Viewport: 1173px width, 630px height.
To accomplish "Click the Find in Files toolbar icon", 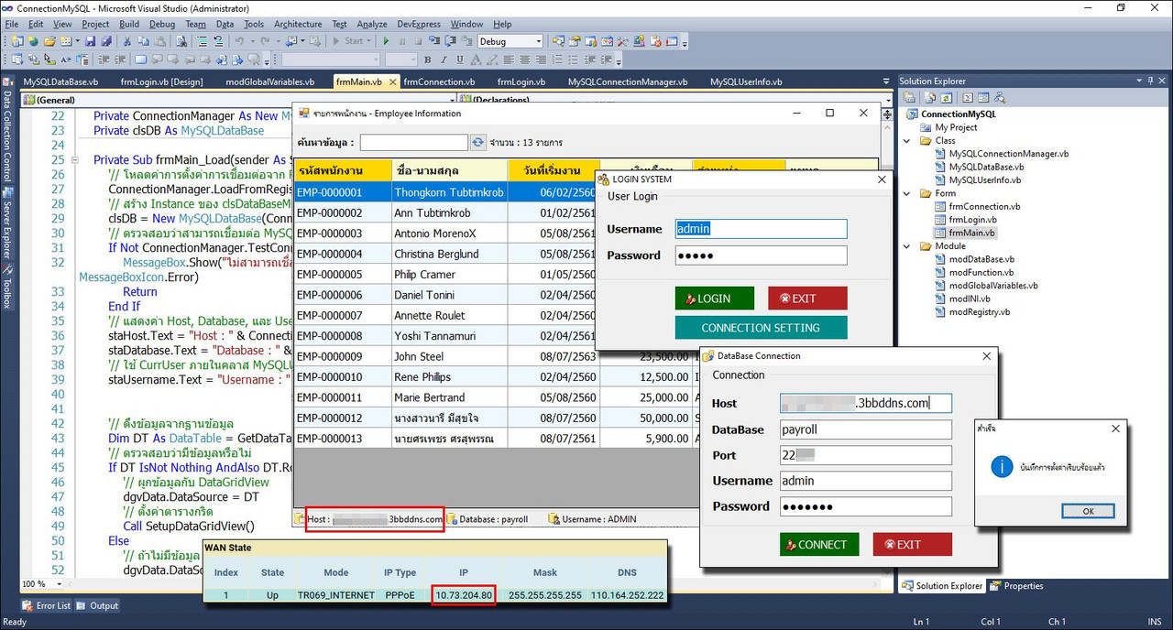I will pyautogui.click(x=181, y=41).
